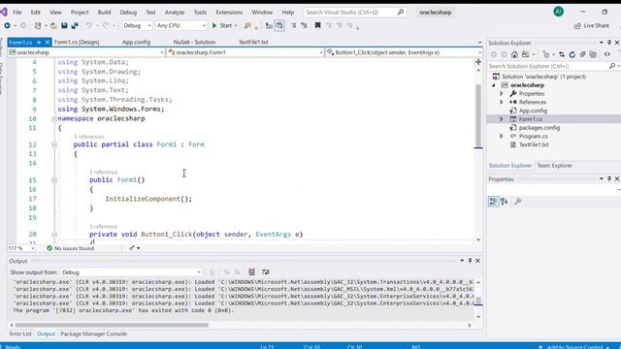Select packages.config in Solution Explorer

539,128
